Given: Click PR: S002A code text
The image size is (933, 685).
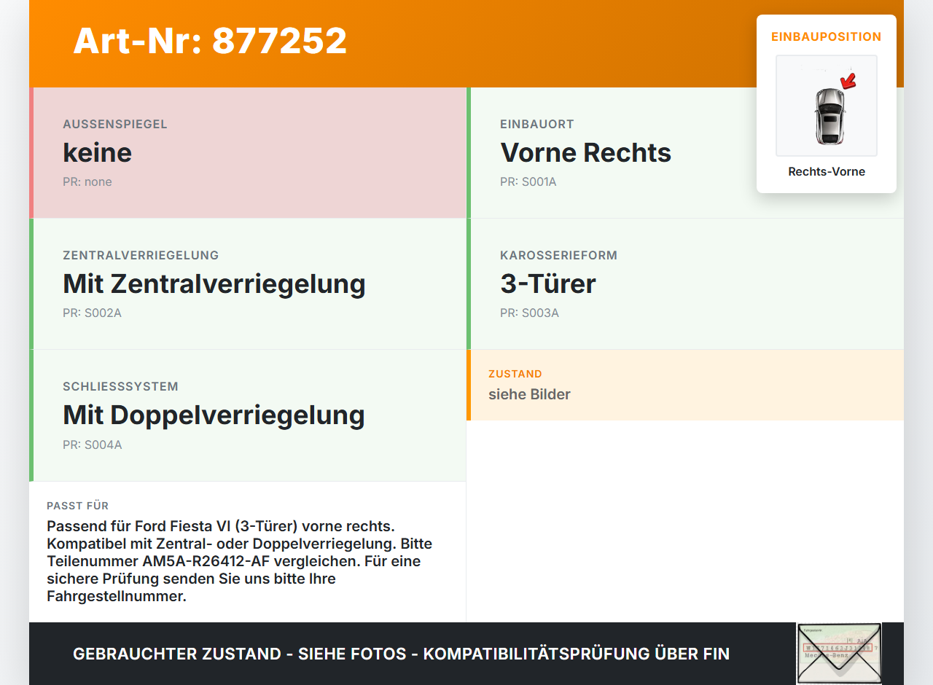Looking at the screenshot, I should (x=92, y=313).
